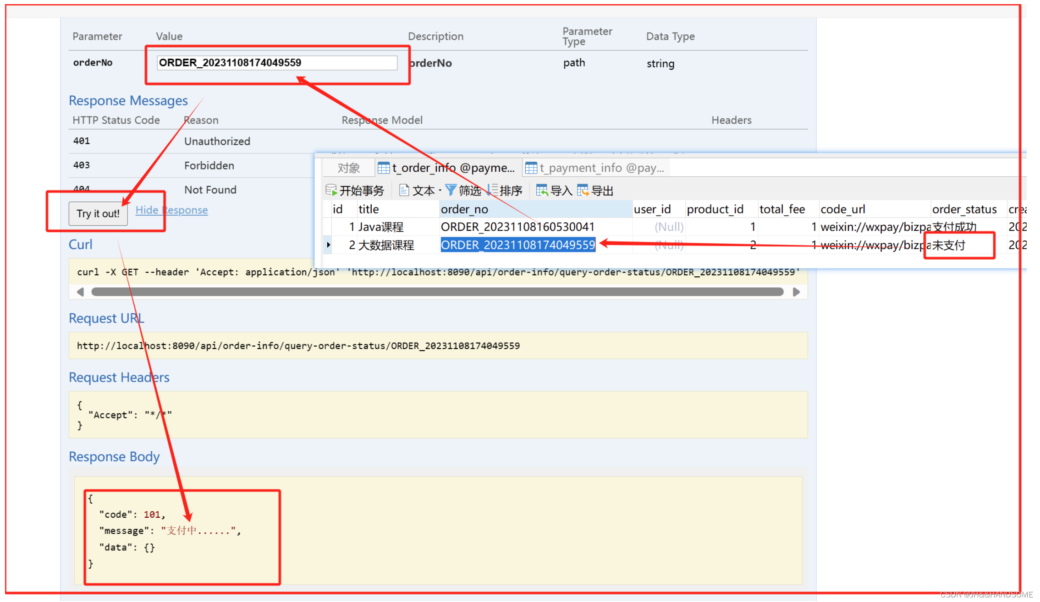Click the current row indicator arrow
This screenshot has width=1040, height=602.
329,245
